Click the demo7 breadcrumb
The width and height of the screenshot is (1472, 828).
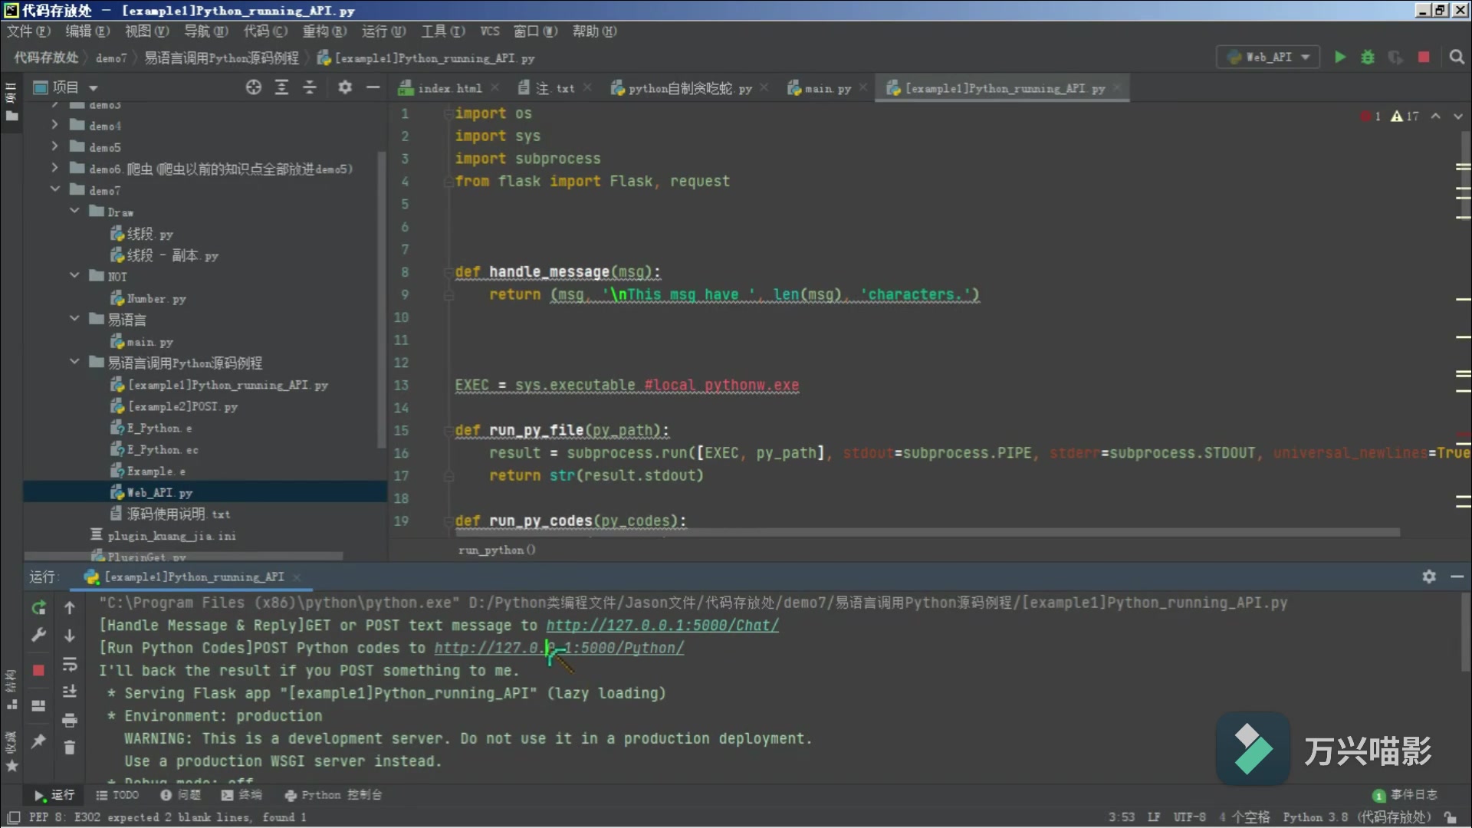click(111, 58)
